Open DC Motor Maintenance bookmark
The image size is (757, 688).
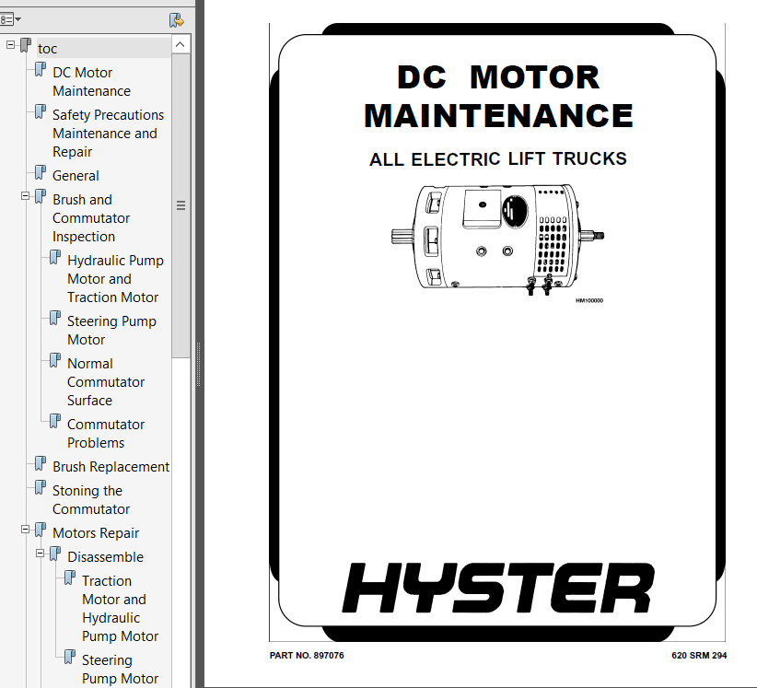(92, 82)
